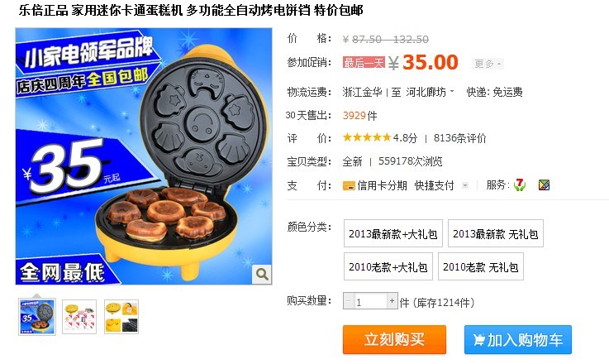The image size is (609, 364).
Task: Click the 7-day return service icon
Action: [519, 184]
